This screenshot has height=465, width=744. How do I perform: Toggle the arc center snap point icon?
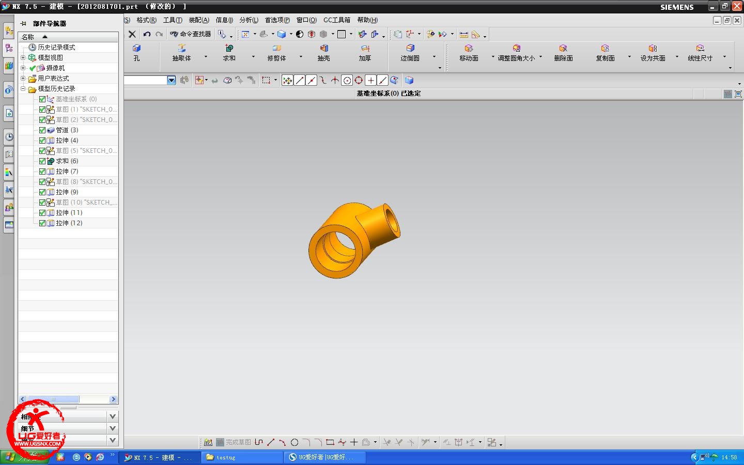(347, 80)
